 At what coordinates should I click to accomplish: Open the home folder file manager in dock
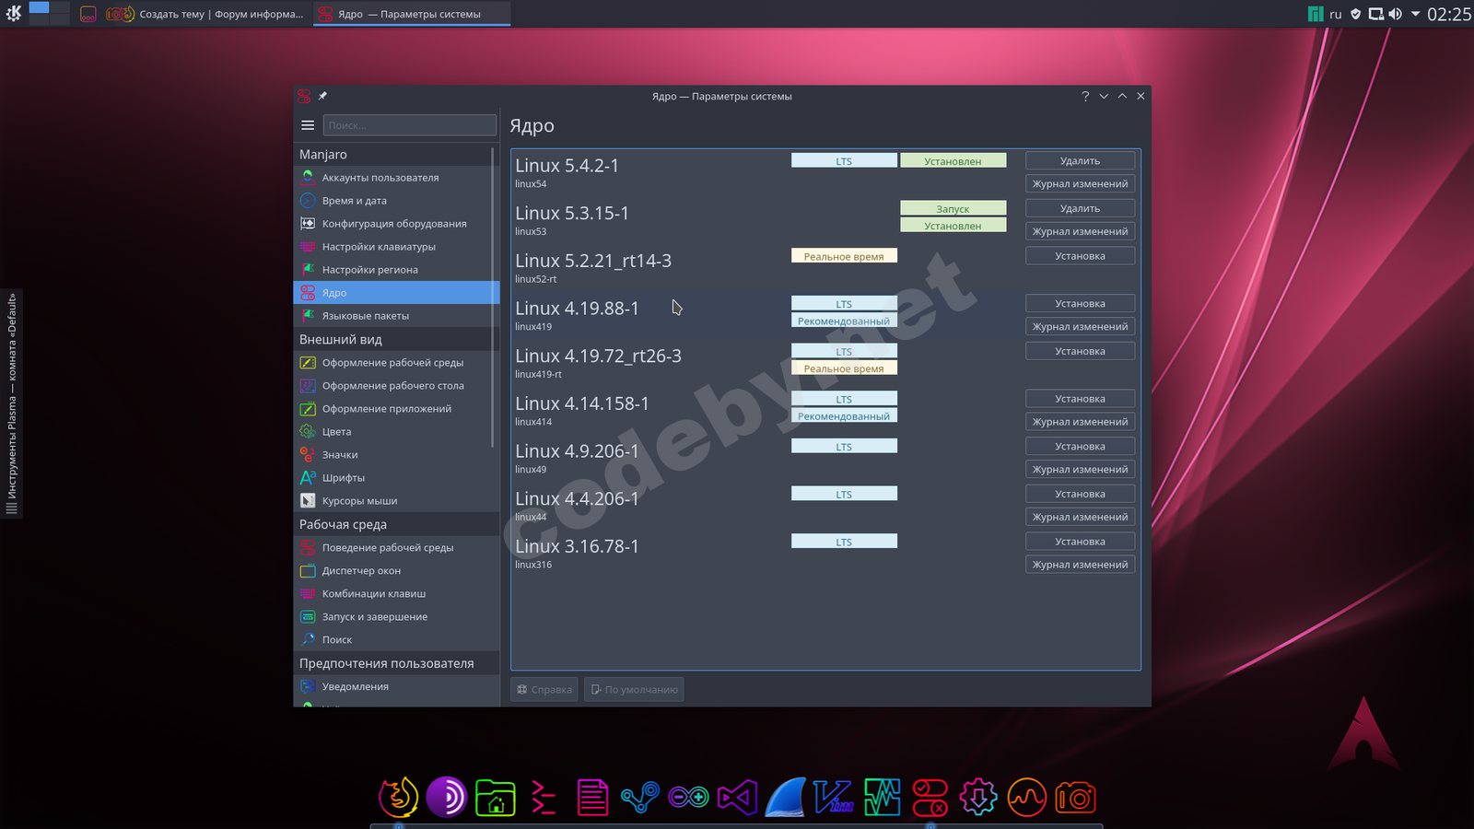point(496,798)
